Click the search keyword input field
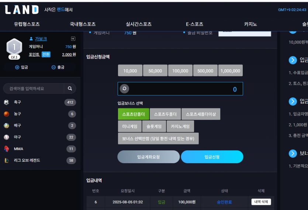 (x=34, y=88)
